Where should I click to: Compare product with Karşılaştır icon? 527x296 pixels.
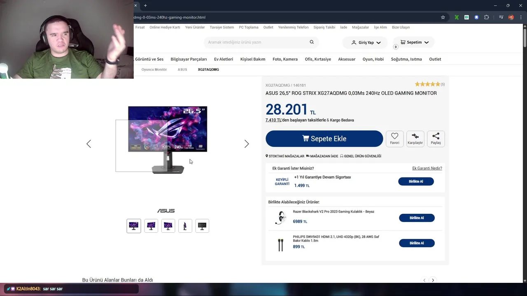pos(415,139)
